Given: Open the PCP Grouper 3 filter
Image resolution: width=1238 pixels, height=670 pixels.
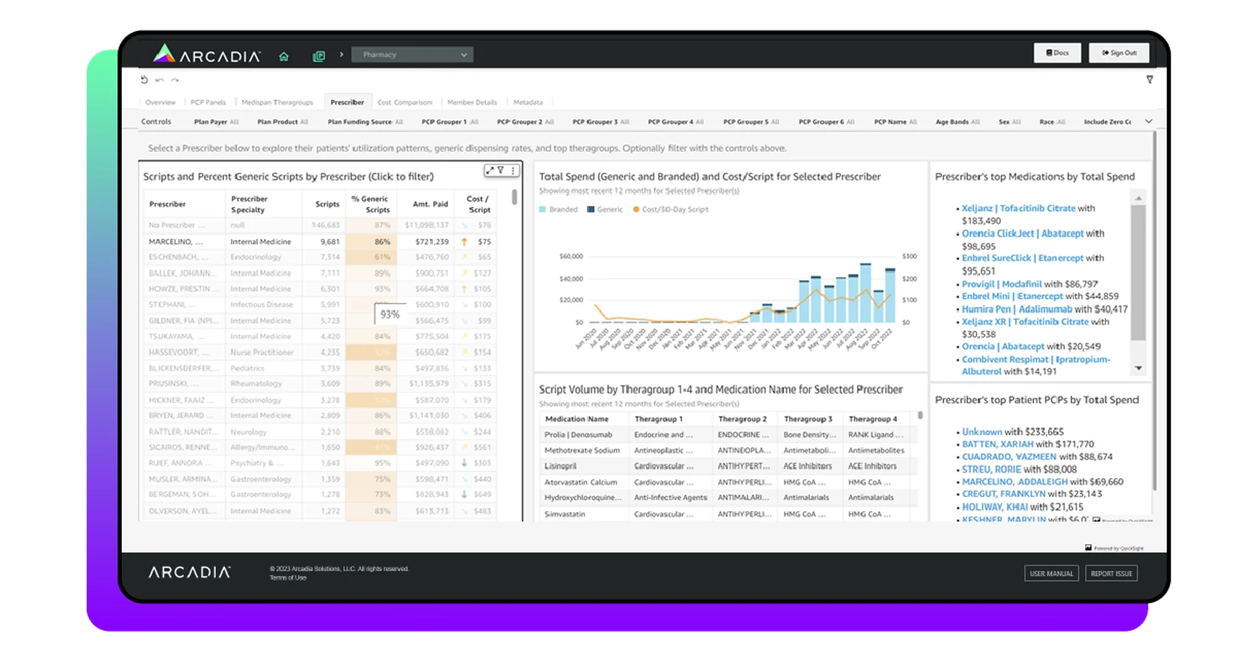Looking at the screenshot, I should (600, 122).
